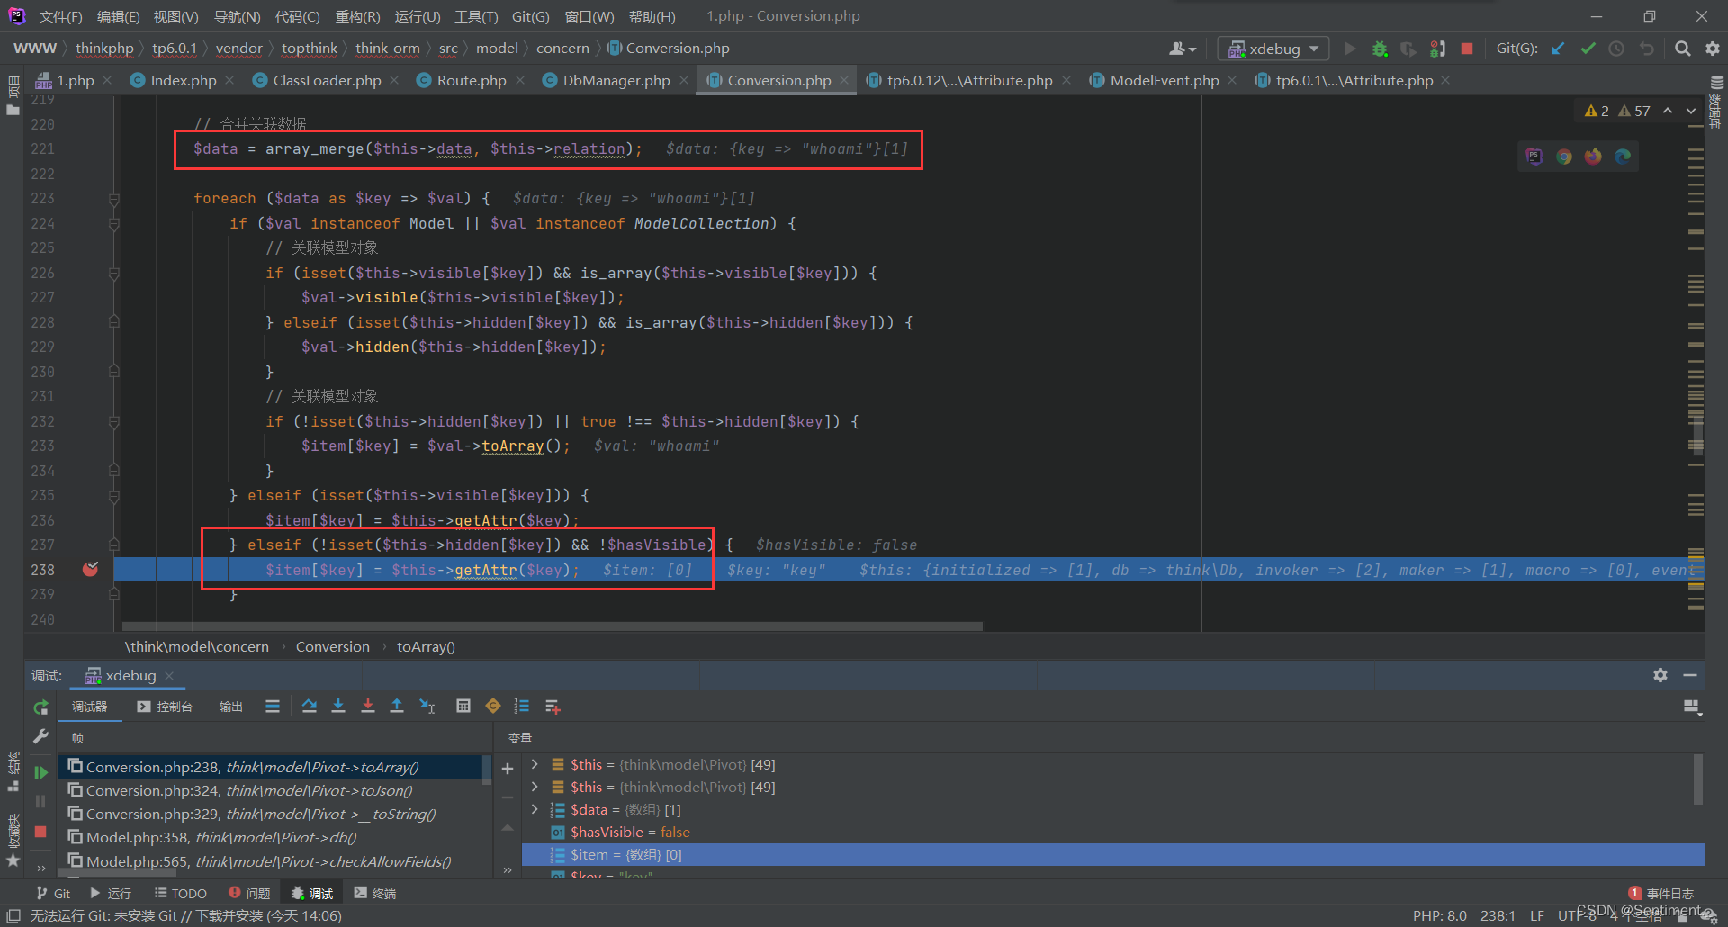Stop debugging with the red square in the main toolbar
1728x927 pixels.
pos(1467,49)
